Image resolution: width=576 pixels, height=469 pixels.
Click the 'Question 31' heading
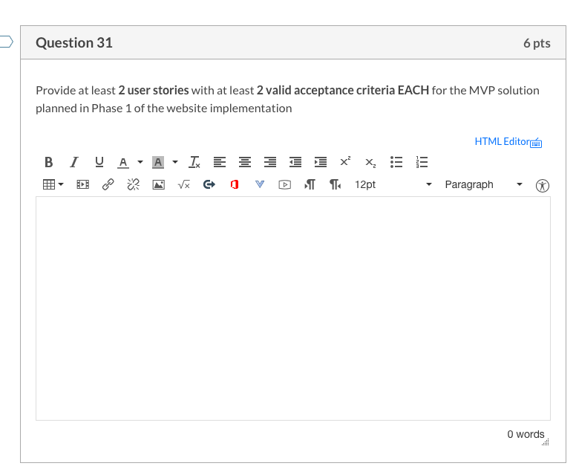pos(74,42)
